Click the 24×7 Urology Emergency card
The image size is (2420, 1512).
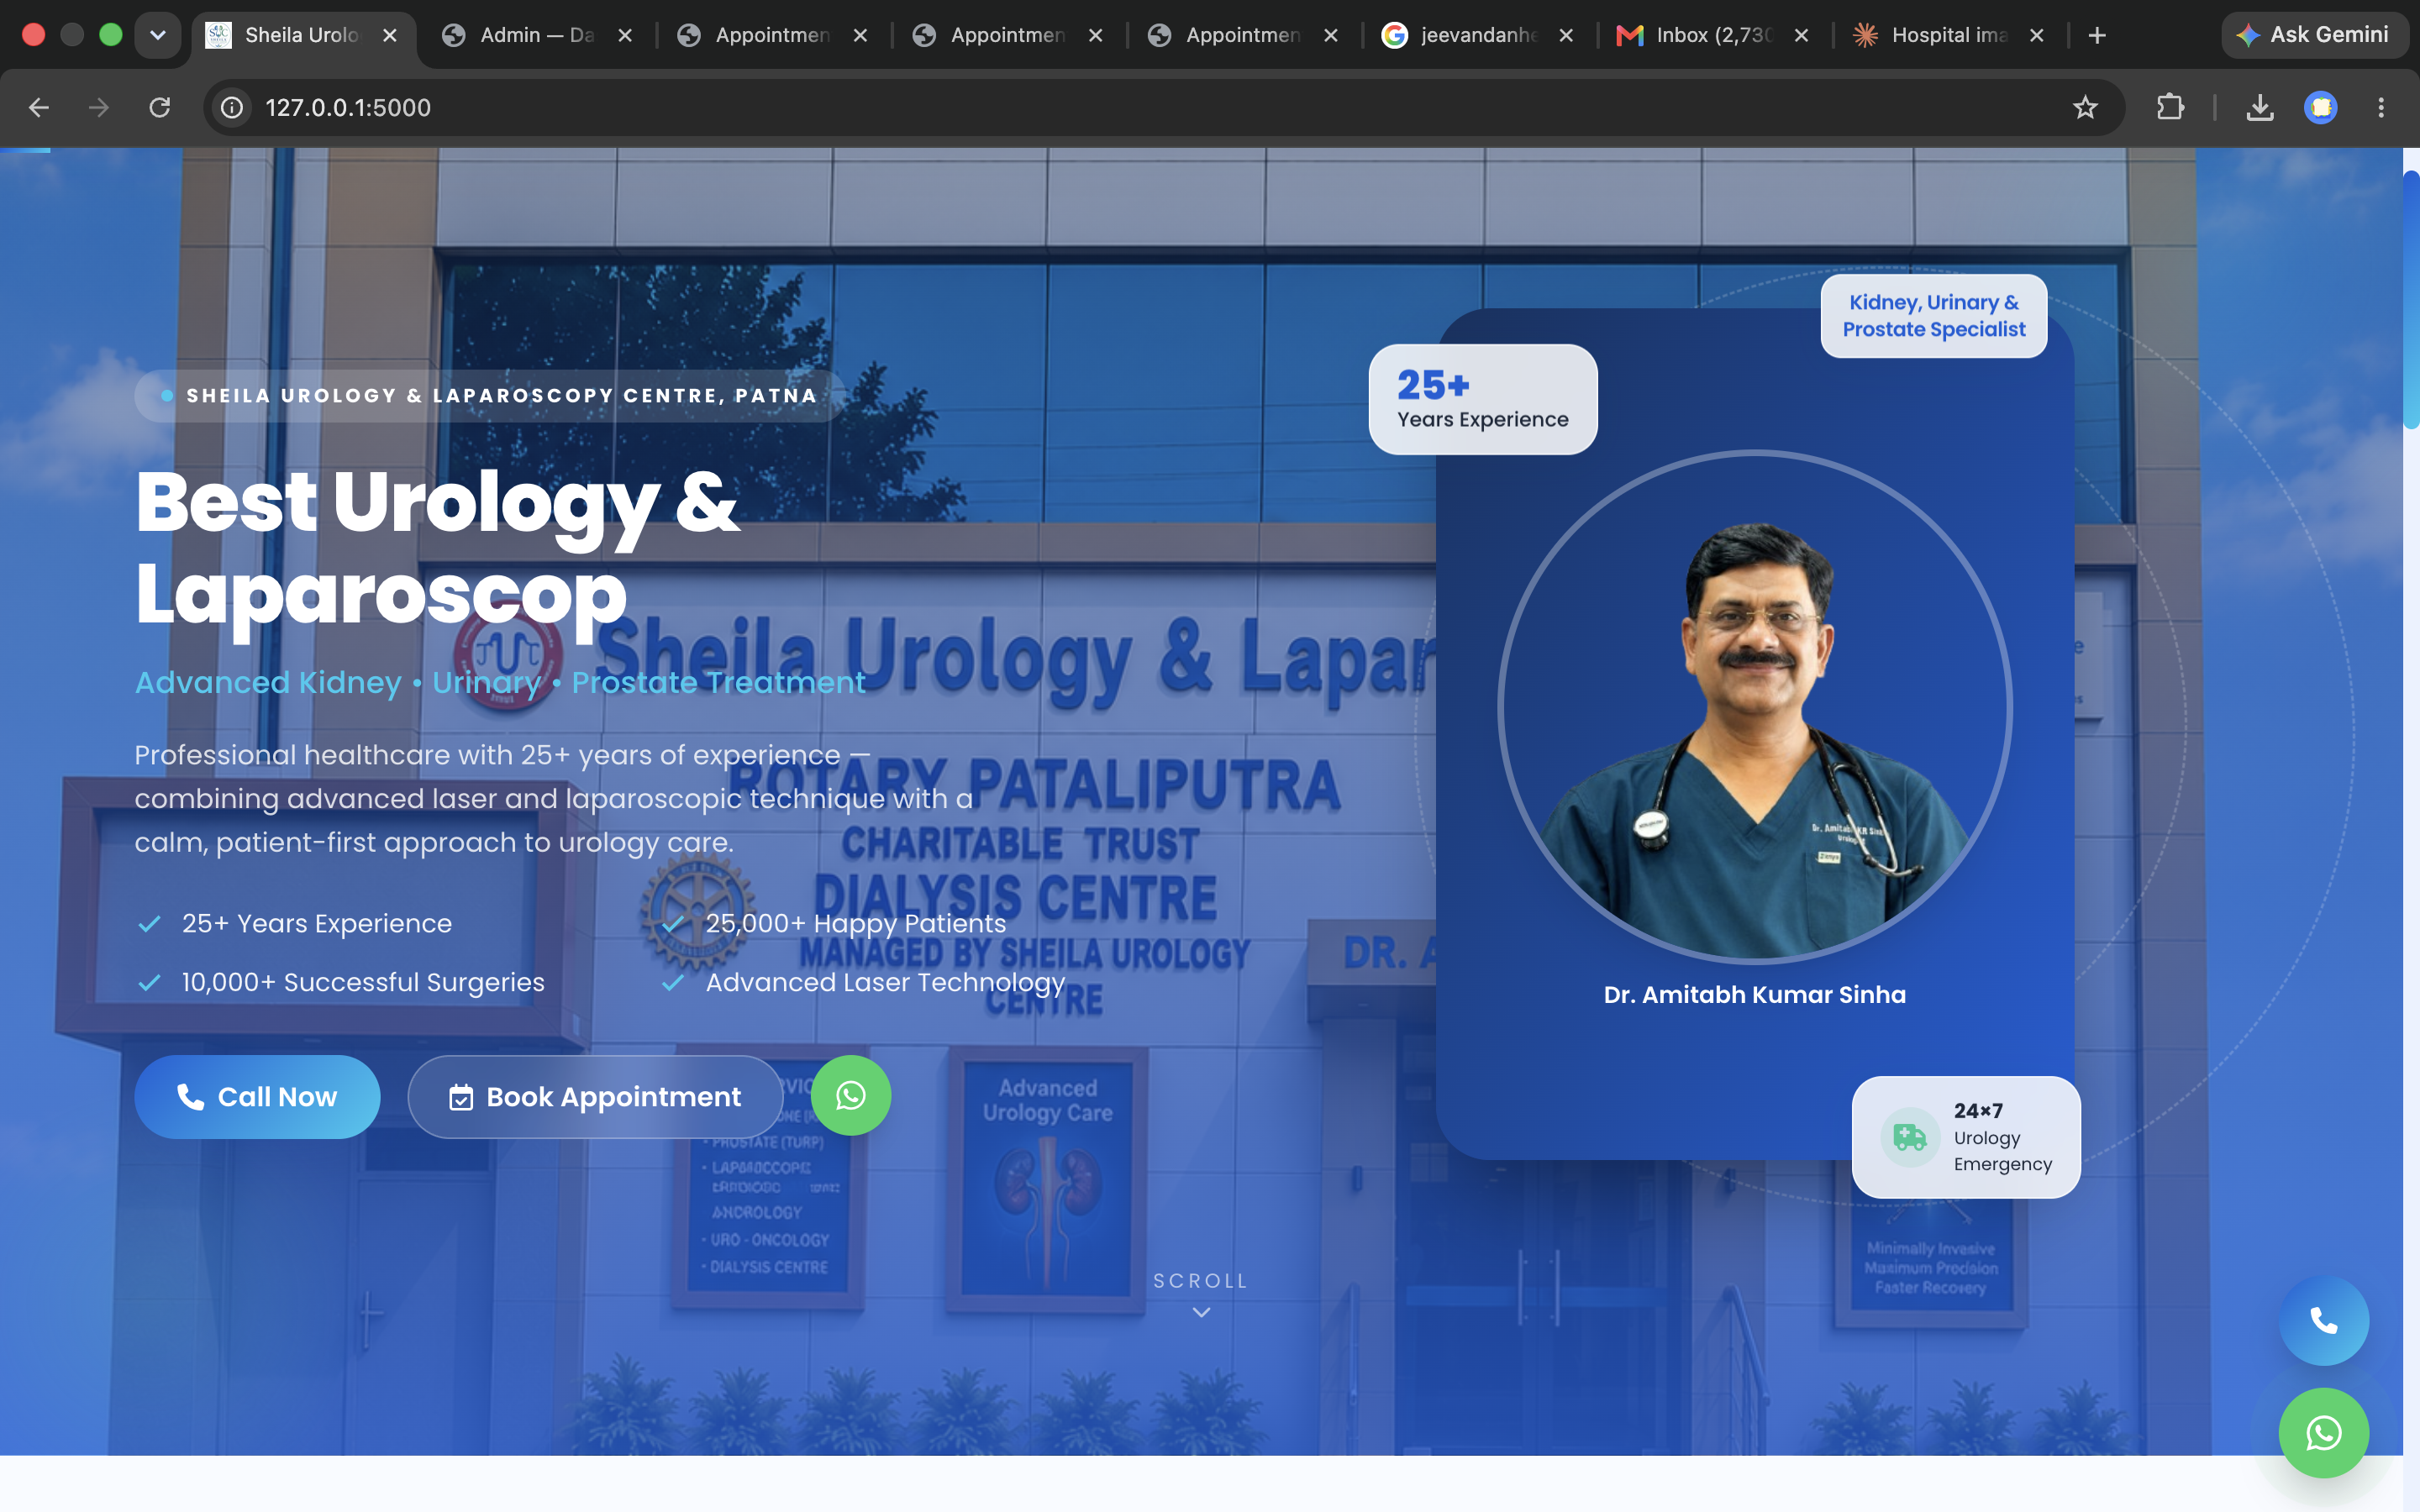click(x=1966, y=1137)
